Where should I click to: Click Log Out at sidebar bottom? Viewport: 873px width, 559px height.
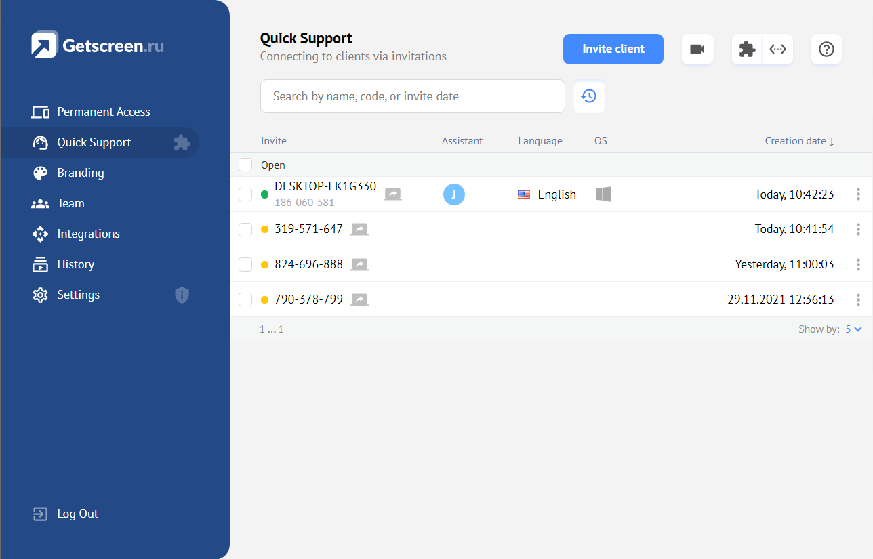click(x=77, y=514)
